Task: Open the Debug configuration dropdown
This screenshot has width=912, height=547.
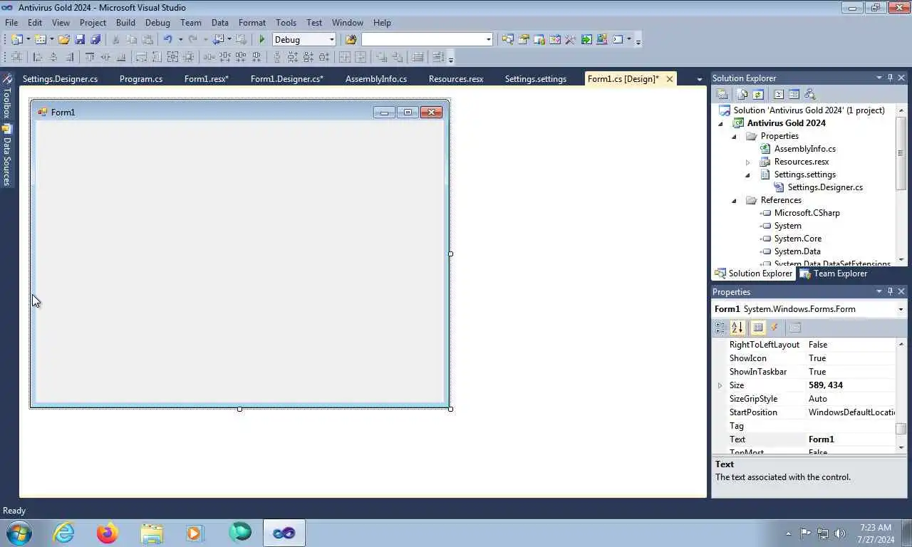Action: click(331, 40)
